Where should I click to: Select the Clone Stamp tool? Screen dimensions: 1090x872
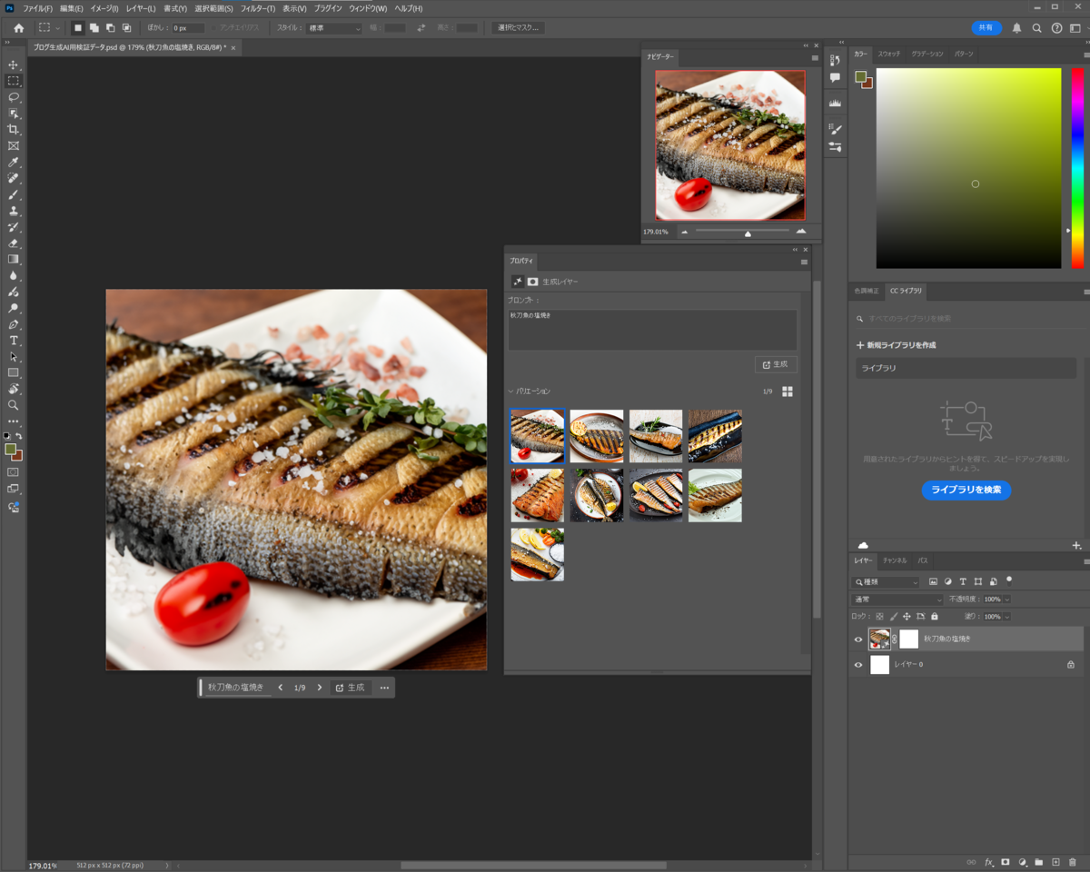[x=14, y=211]
